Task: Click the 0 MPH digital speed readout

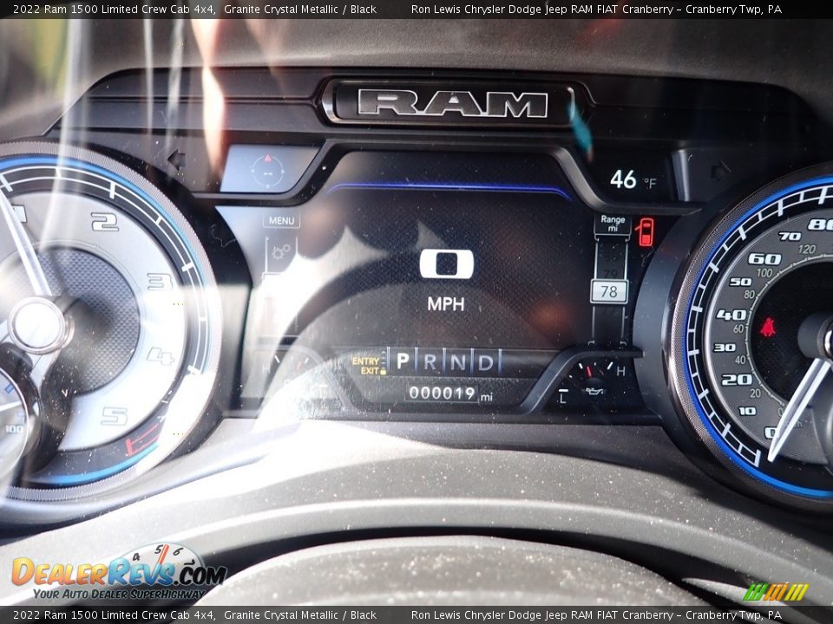Action: tap(446, 280)
